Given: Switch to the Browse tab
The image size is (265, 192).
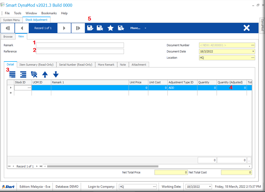Looking at the screenshot, I should click(x=8, y=37).
